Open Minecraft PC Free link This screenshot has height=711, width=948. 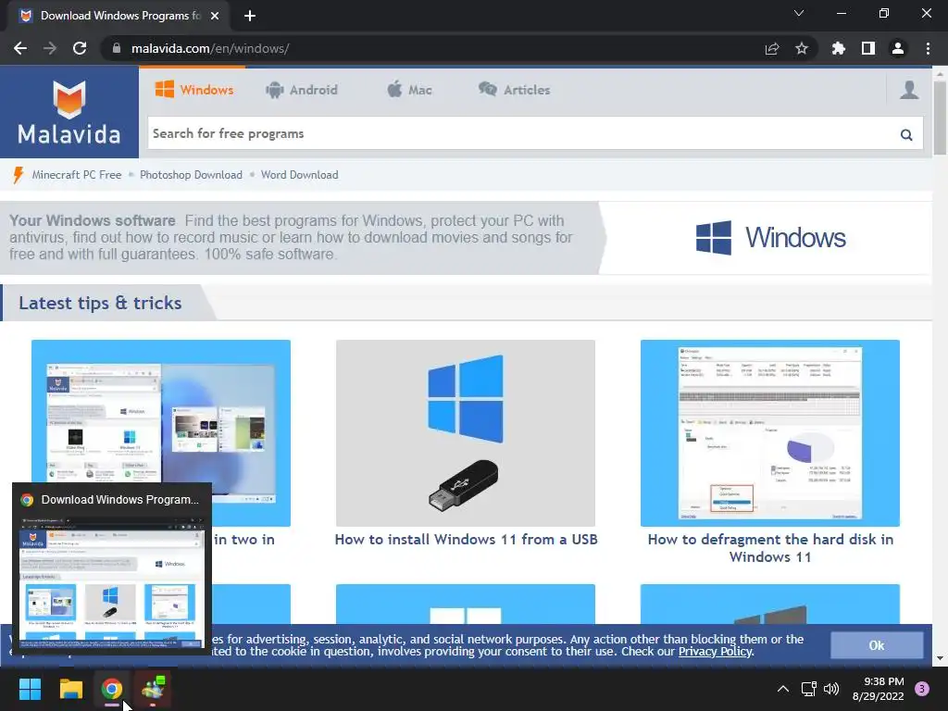click(x=77, y=175)
